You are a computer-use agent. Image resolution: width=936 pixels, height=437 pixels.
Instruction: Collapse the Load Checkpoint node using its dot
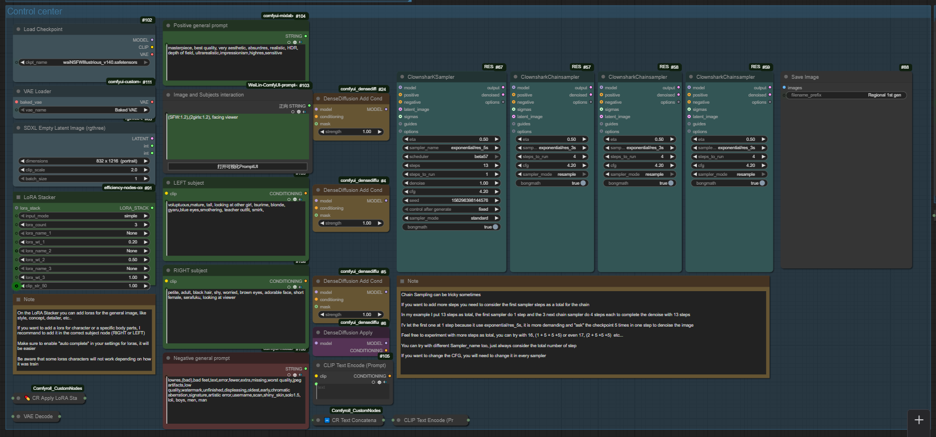point(18,29)
